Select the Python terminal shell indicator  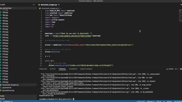[x=170, y=69]
